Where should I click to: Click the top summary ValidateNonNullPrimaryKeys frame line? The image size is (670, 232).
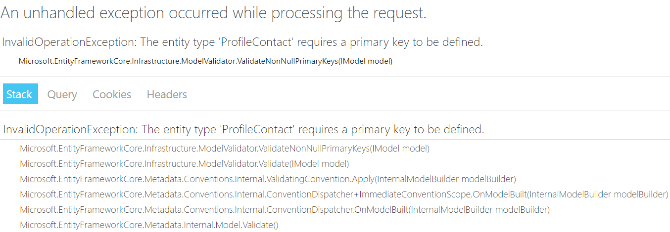click(x=205, y=61)
